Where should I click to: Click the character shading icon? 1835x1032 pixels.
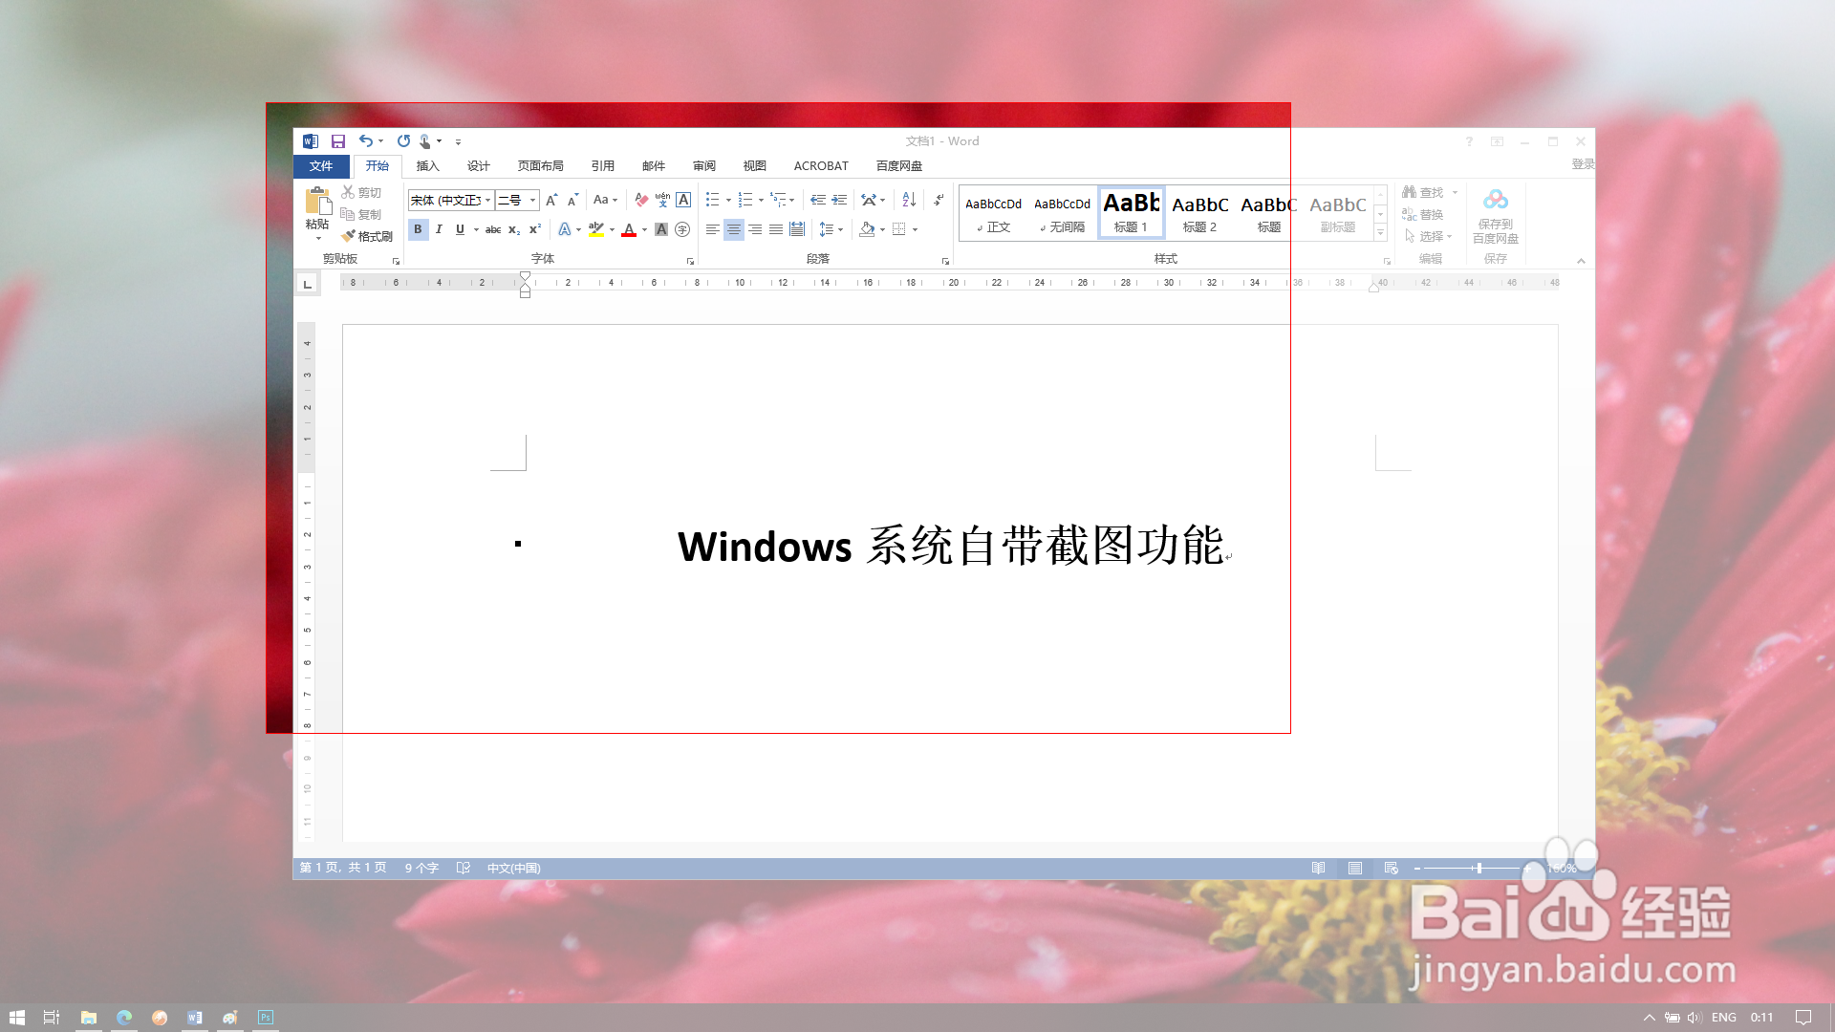coord(661,229)
